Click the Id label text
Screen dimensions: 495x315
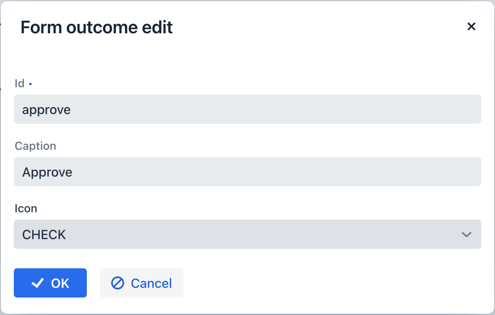pos(19,83)
